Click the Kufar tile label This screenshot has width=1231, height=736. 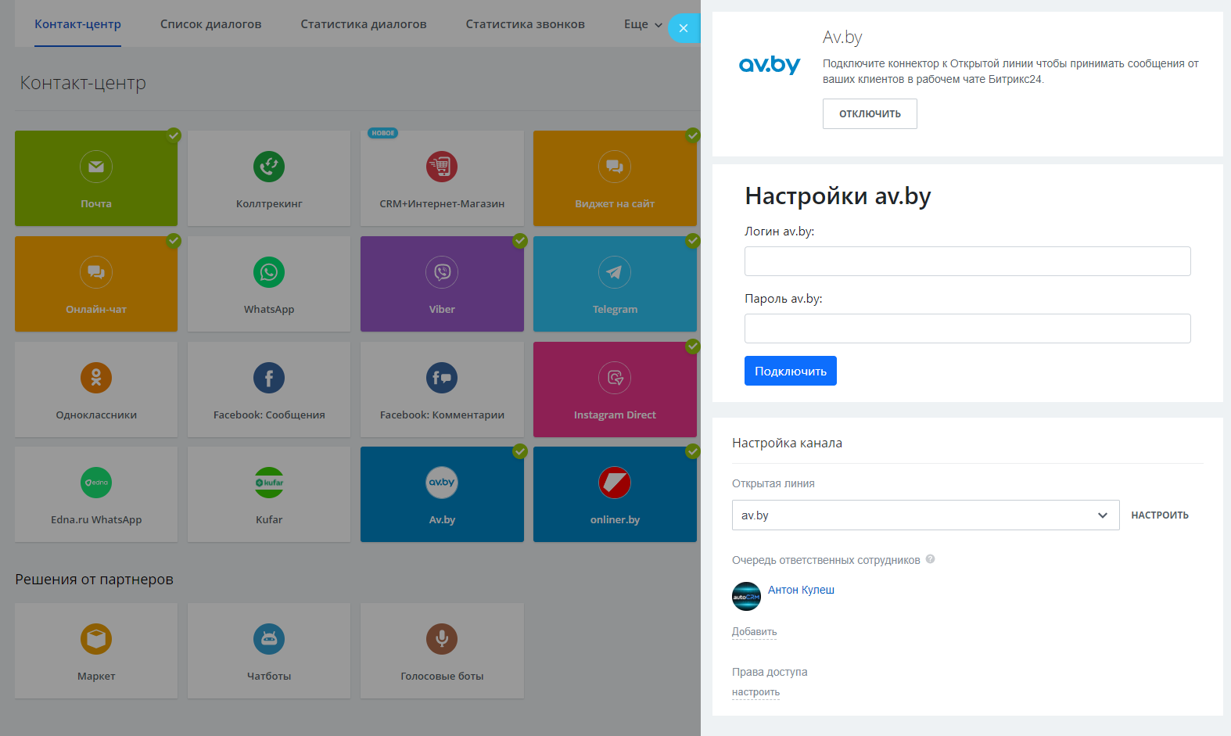[x=269, y=520]
